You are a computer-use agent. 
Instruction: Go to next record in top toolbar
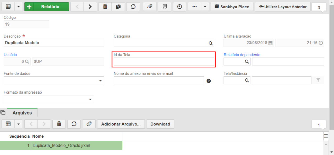click(90, 7)
